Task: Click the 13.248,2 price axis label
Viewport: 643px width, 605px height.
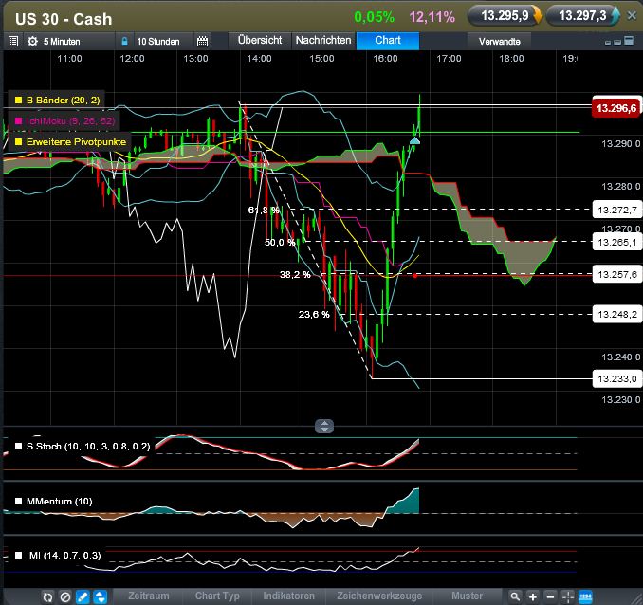Action: click(617, 314)
